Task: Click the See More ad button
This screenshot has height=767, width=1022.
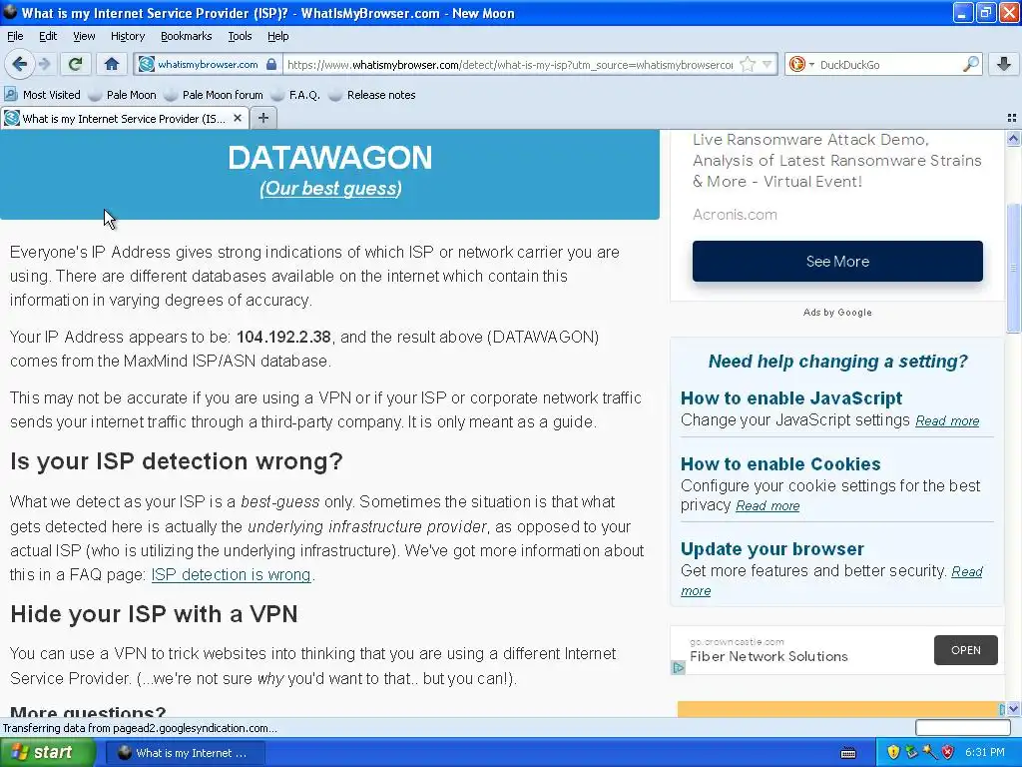Action: click(x=837, y=261)
